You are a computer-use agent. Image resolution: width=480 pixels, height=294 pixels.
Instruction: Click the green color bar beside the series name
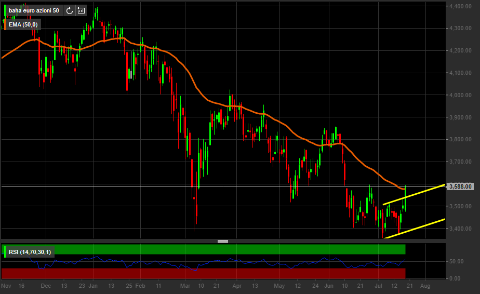coord(5,10)
